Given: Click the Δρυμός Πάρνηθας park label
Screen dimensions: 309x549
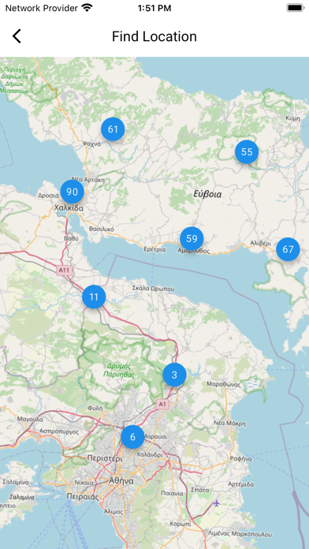Looking at the screenshot, I should [119, 371].
